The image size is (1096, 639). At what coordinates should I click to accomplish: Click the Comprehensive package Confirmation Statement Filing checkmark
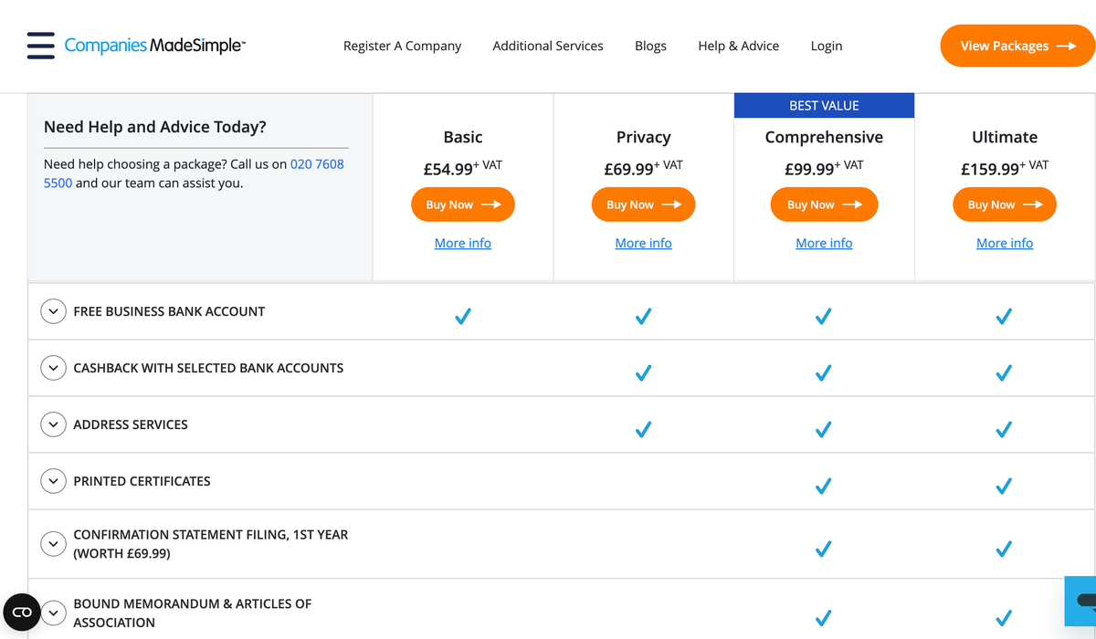(823, 549)
